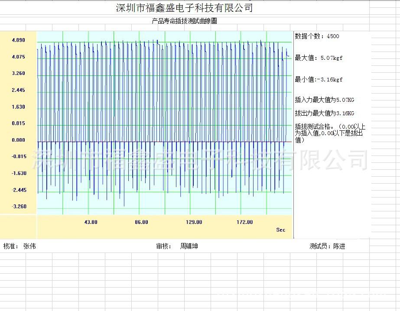
Task: Select the tester cell 测试员: 陈进
Action: [x=327, y=246]
